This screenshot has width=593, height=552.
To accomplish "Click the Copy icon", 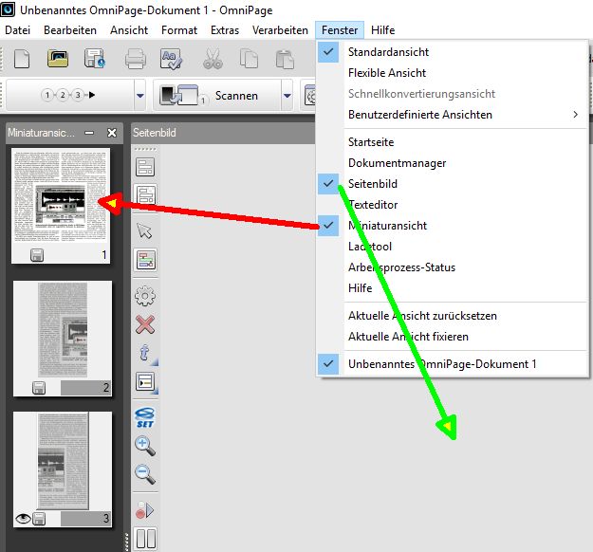I will (249, 59).
